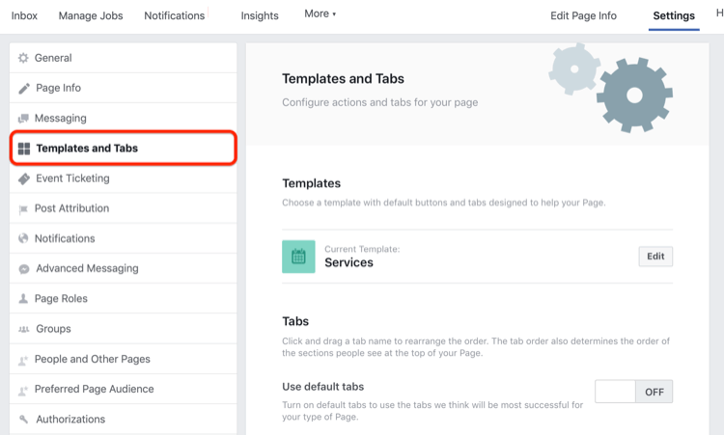Select Page Roles in sidebar

coord(124,298)
